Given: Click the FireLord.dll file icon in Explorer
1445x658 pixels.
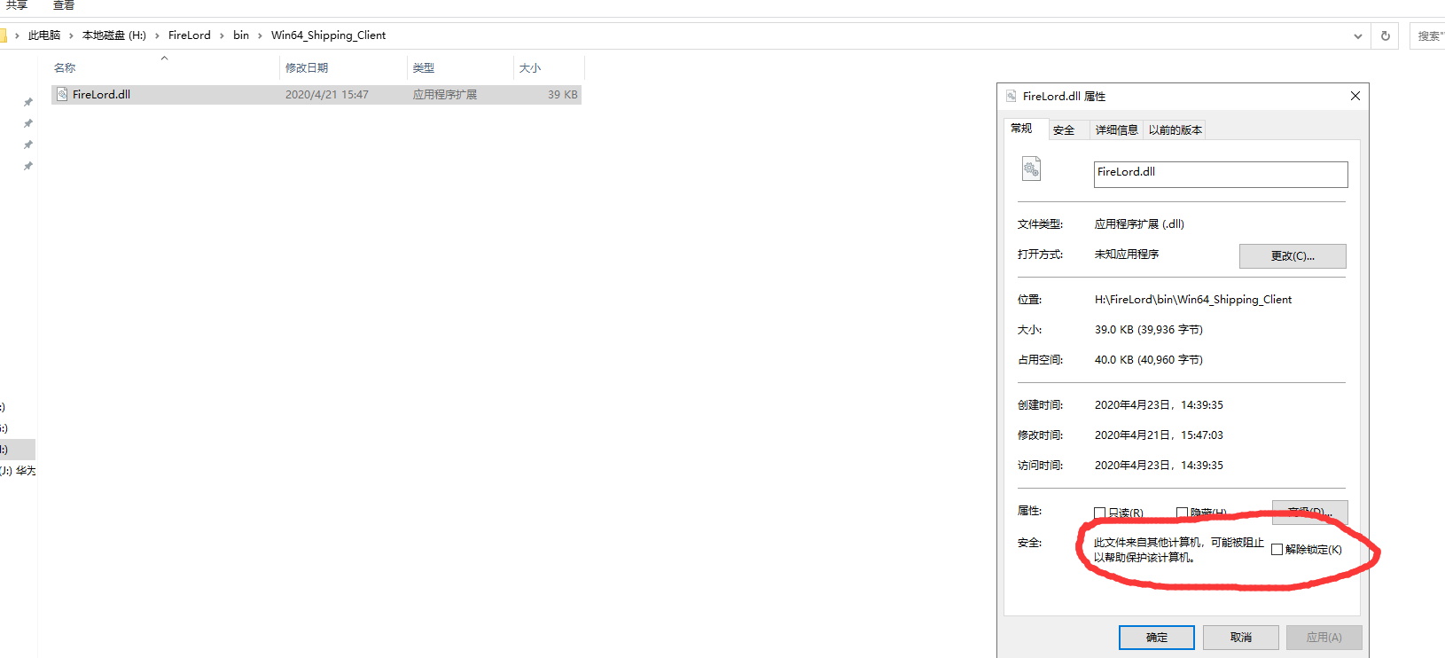Looking at the screenshot, I should (x=62, y=94).
